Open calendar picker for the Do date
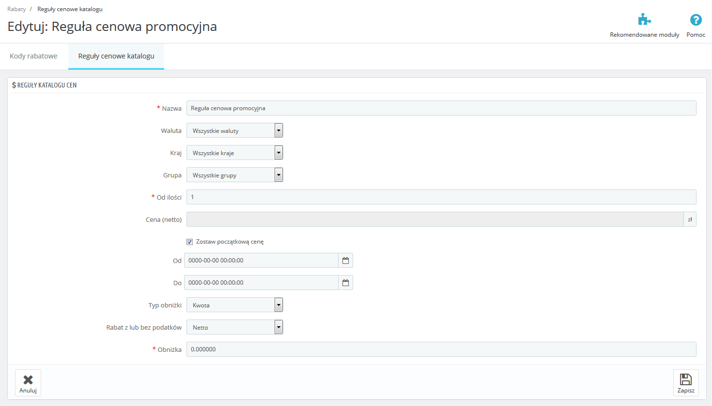The image size is (712, 406). (x=345, y=283)
